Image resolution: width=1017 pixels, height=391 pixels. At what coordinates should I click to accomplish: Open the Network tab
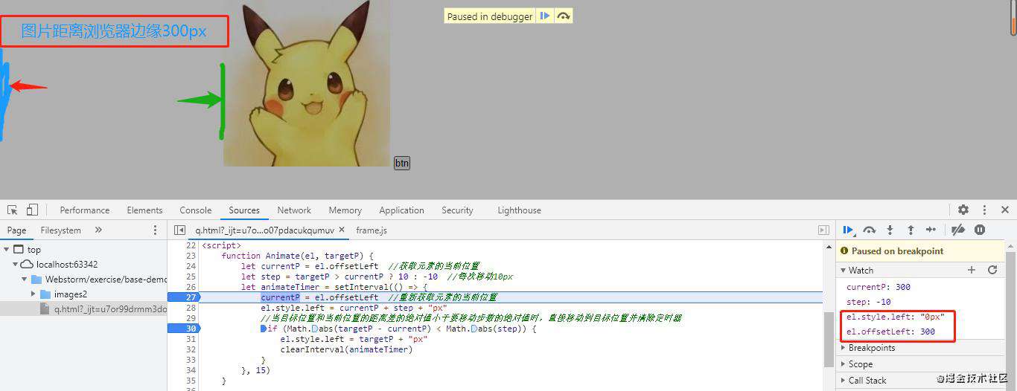(x=294, y=210)
